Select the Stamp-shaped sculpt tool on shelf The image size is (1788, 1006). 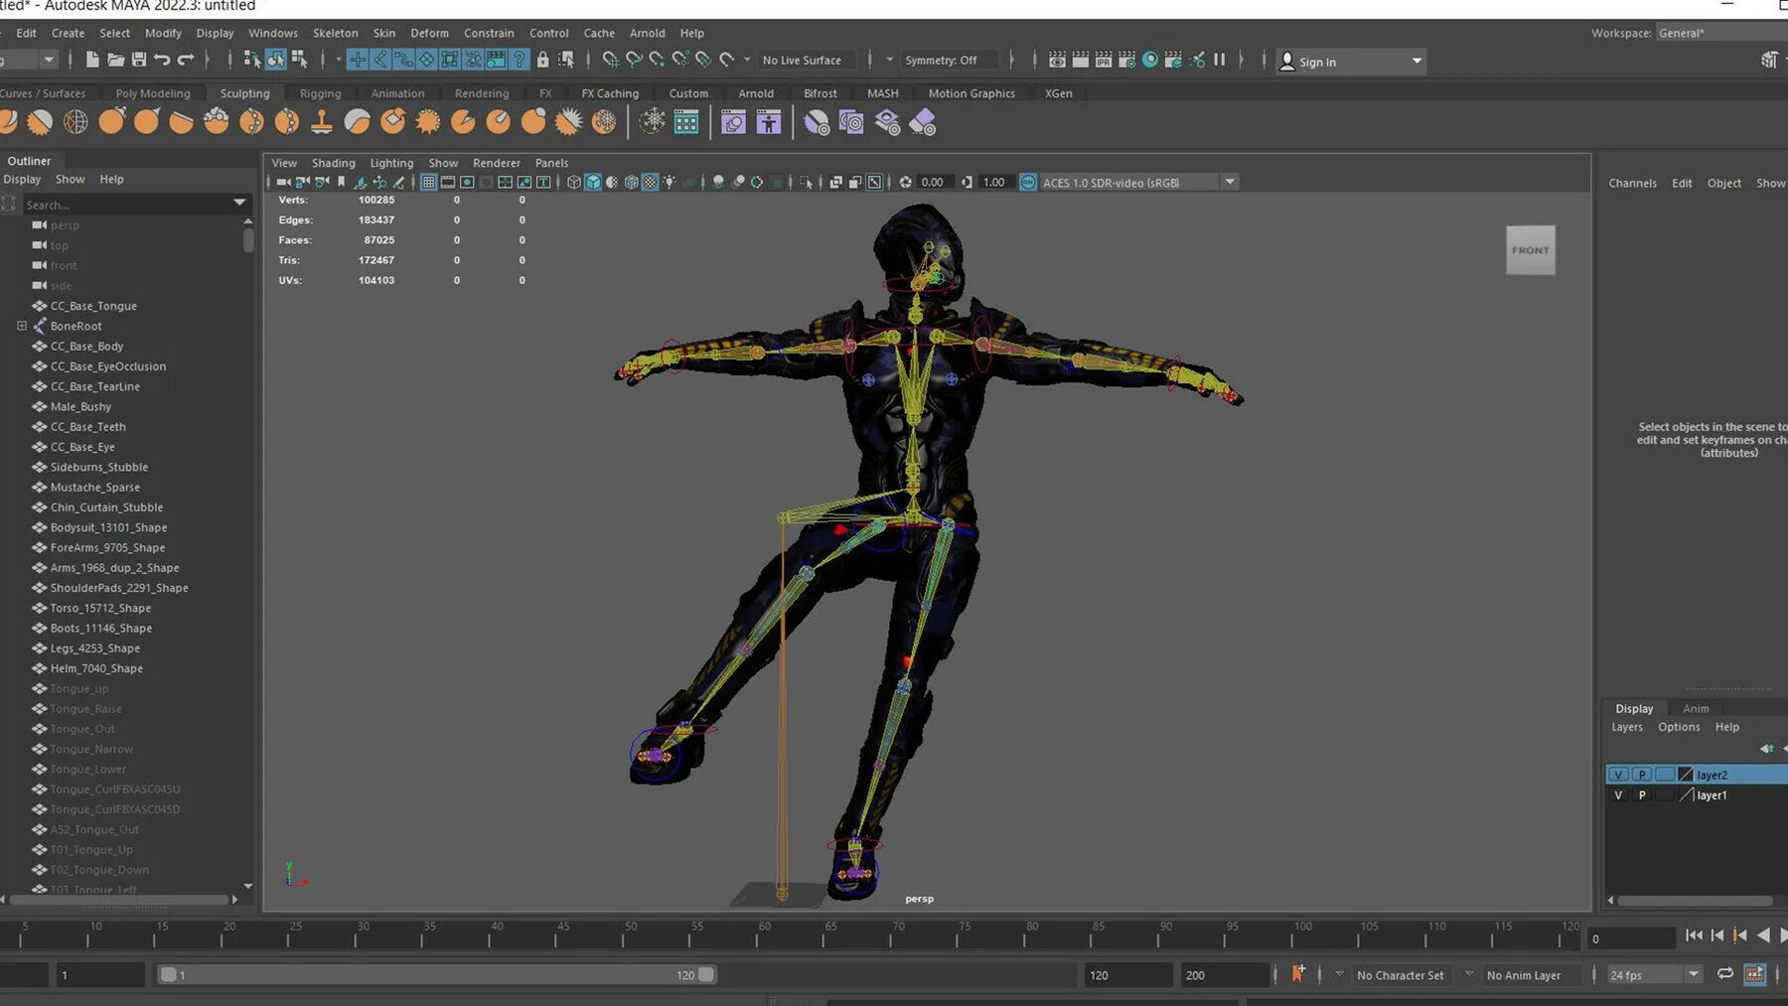pos(322,122)
